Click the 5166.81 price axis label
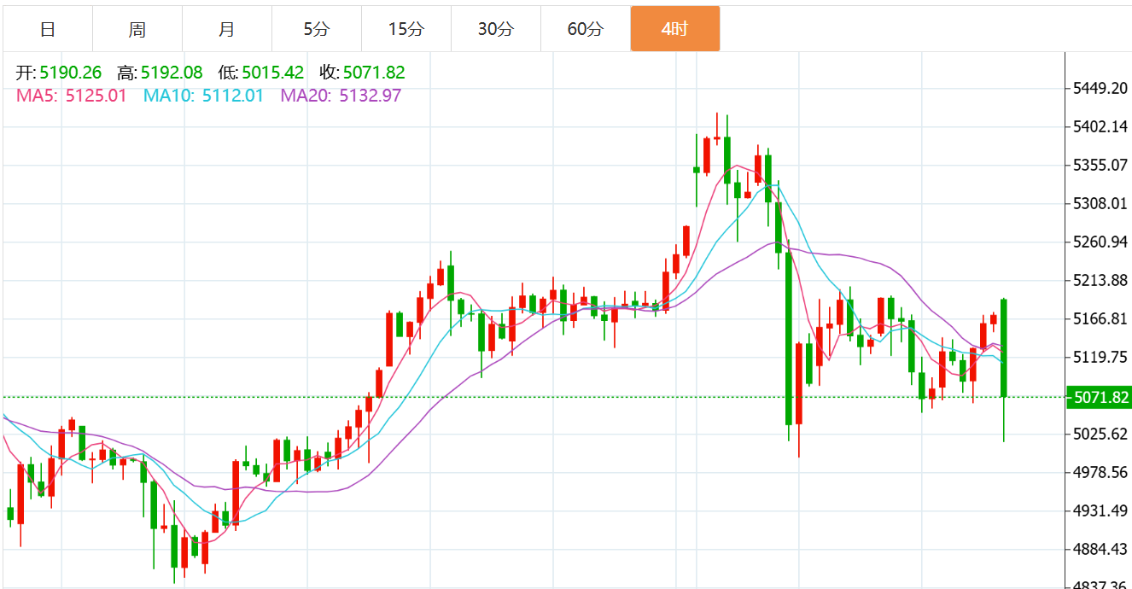This screenshot has height=589, width=1132. (x=1100, y=318)
